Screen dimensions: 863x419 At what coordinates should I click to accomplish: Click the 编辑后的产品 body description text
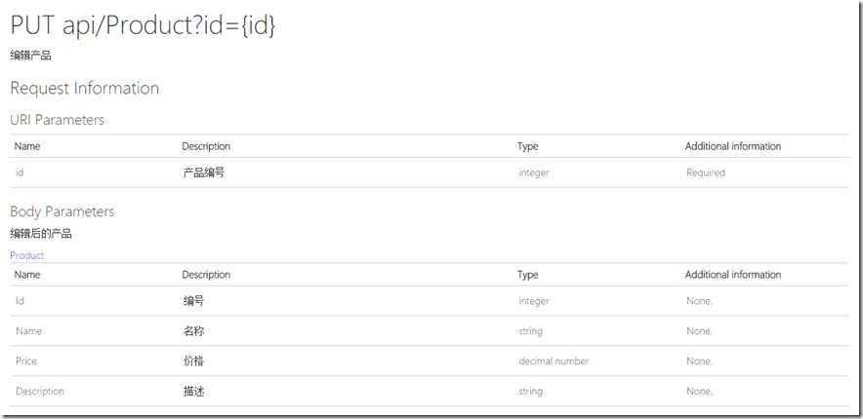[x=41, y=234]
